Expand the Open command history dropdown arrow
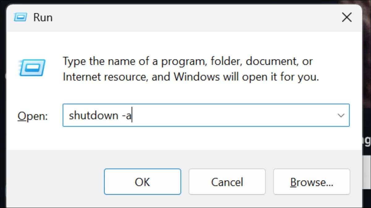Image resolution: width=371 pixels, height=208 pixels. pos(341,115)
